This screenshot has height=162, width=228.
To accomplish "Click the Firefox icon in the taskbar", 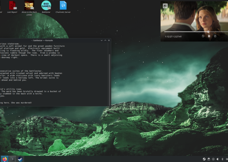I will (4, 159).
